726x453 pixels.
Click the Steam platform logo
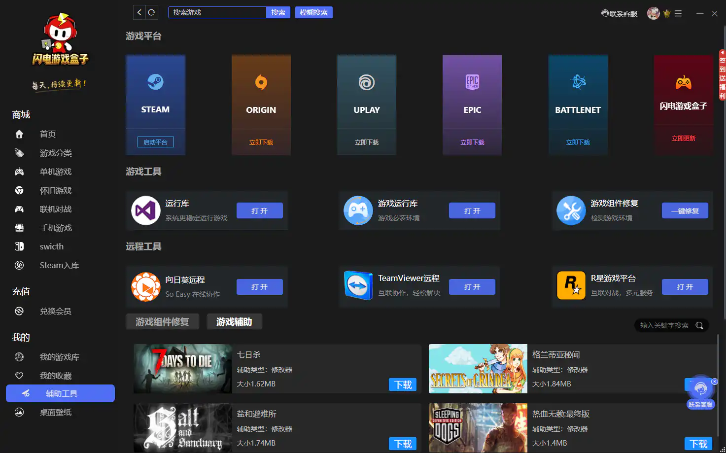155,82
